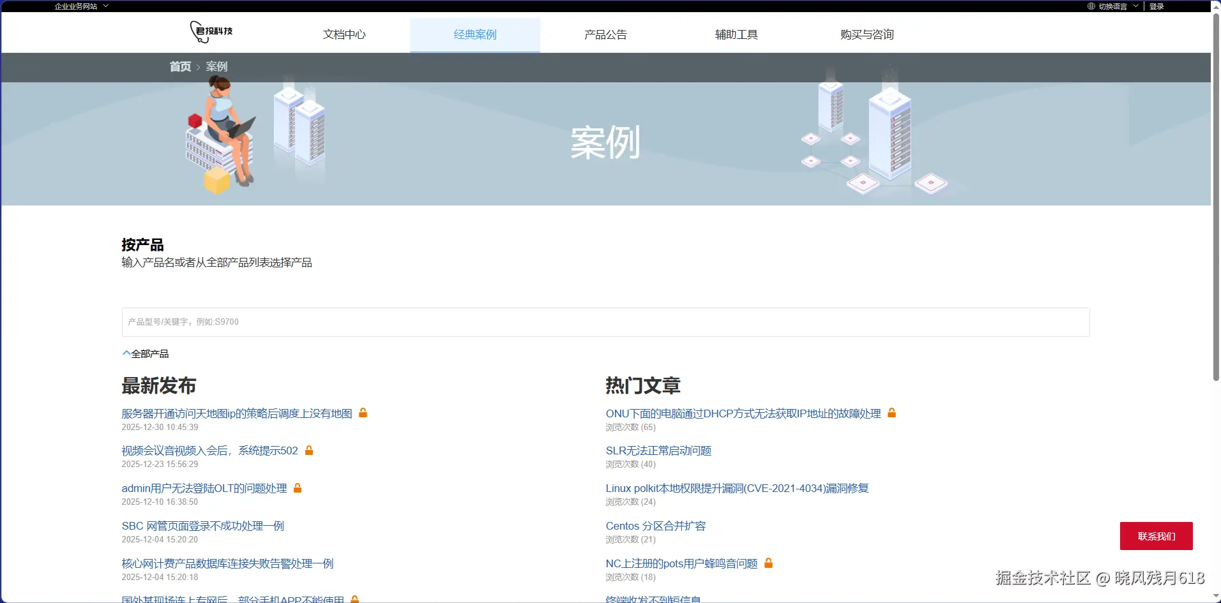Open the Linux polkit CVE-2021-4034 article
The image size is (1221, 603).
pos(738,488)
